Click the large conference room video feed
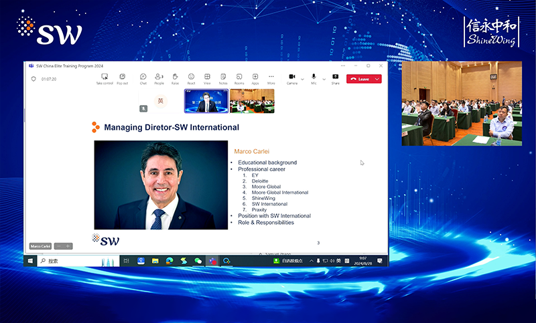Image resolution: width=536 pixels, height=323 pixels. 462,104
